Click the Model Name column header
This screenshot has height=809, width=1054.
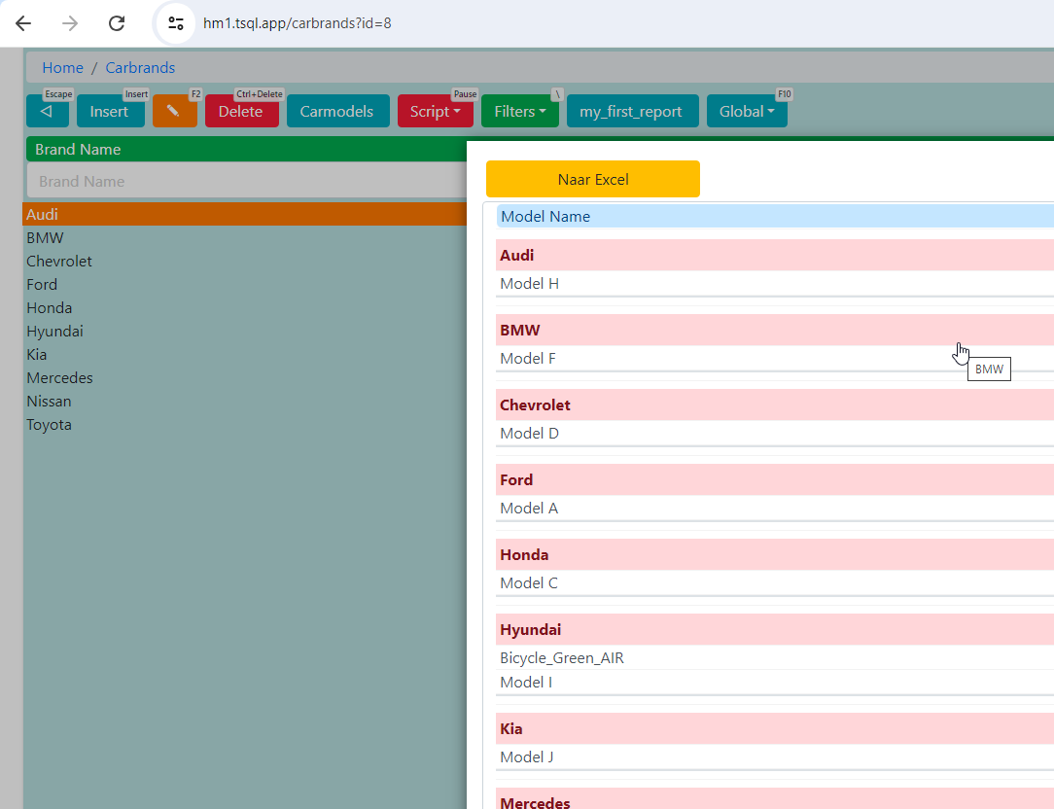click(x=775, y=217)
